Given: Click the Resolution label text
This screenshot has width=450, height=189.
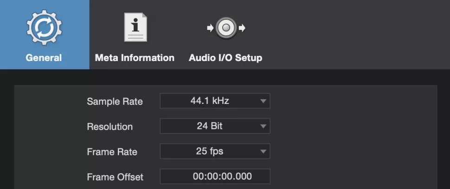Looking at the screenshot, I should tap(109, 127).
